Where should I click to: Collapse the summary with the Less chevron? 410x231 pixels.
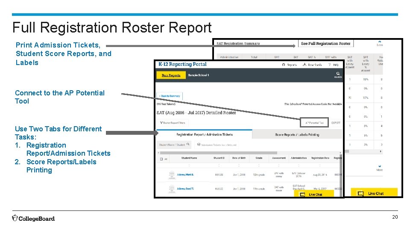click(x=380, y=43)
